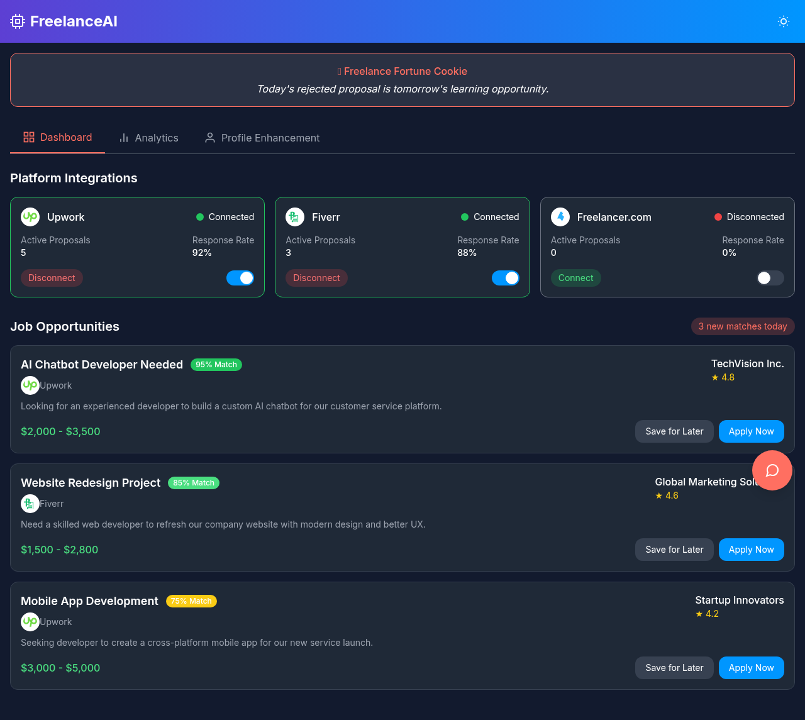Screen dimensions: 805x720
Task: Enable the Freelancer.com toggle
Action: tap(770, 277)
